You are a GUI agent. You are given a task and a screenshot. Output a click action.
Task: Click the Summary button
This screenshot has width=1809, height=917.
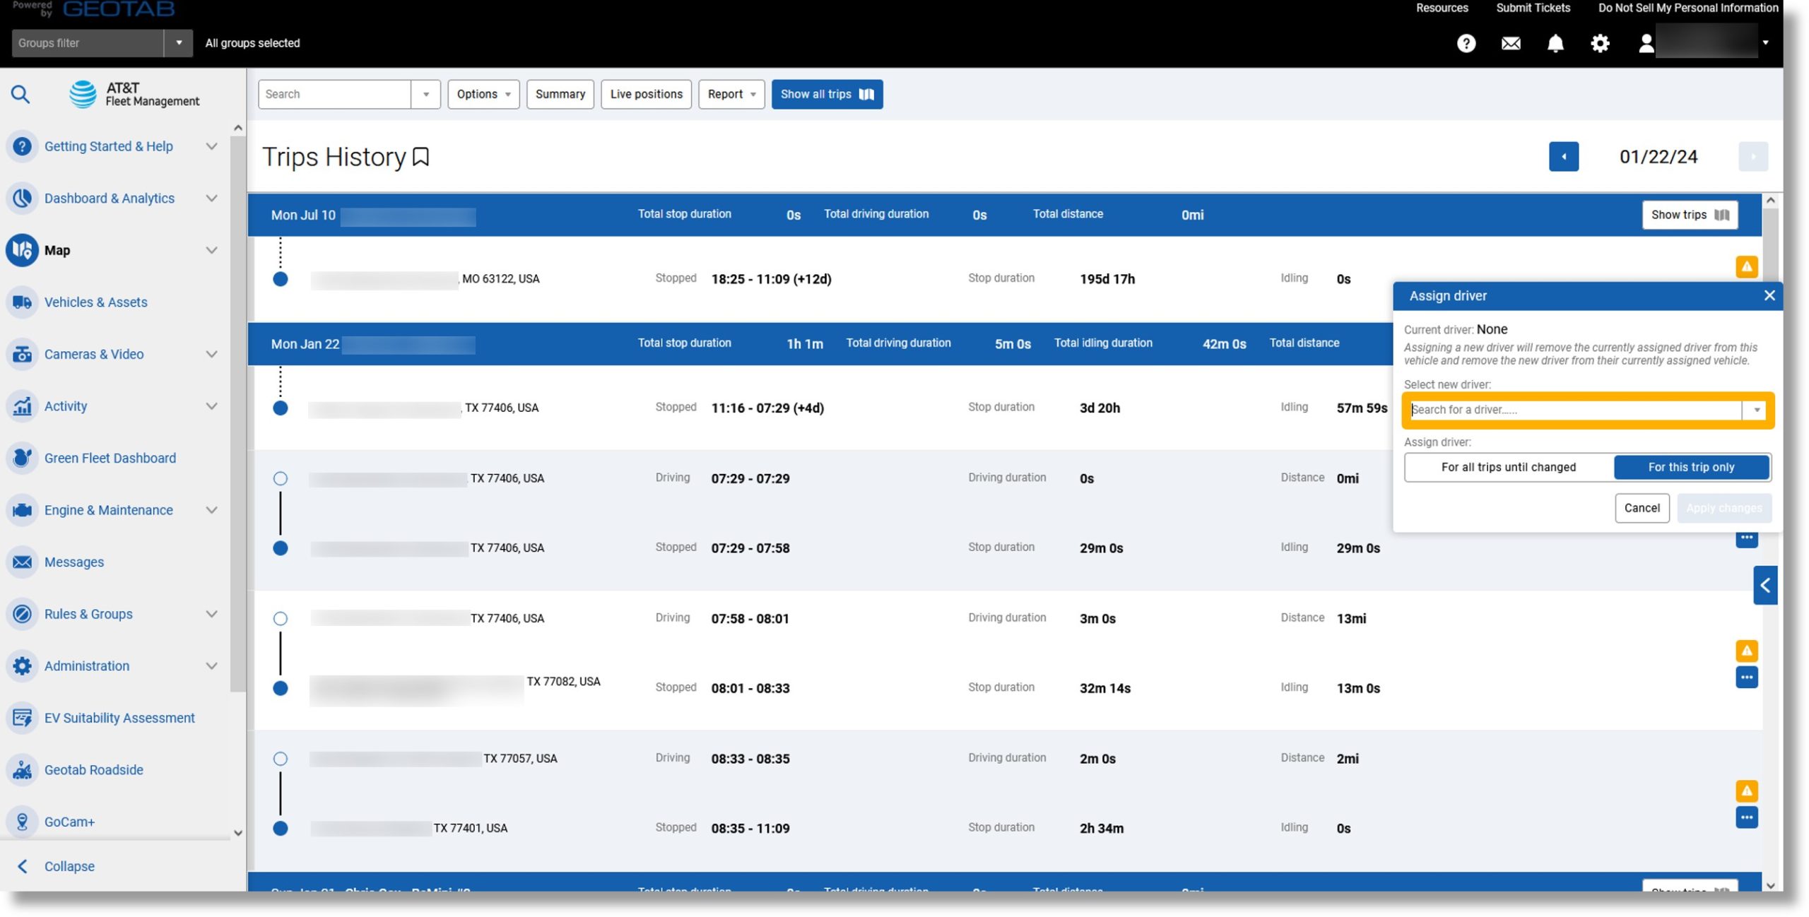pos(560,95)
